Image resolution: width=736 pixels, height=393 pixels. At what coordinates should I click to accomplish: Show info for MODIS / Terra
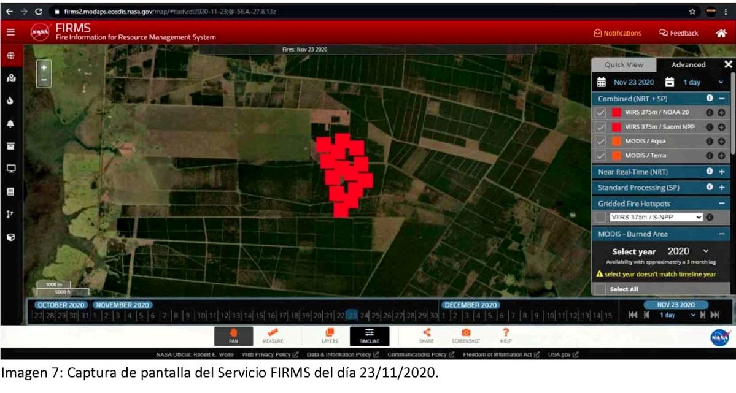click(709, 155)
